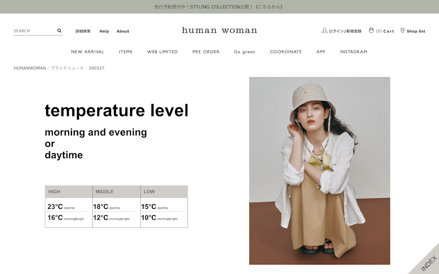Open the Go green page

pyautogui.click(x=245, y=52)
